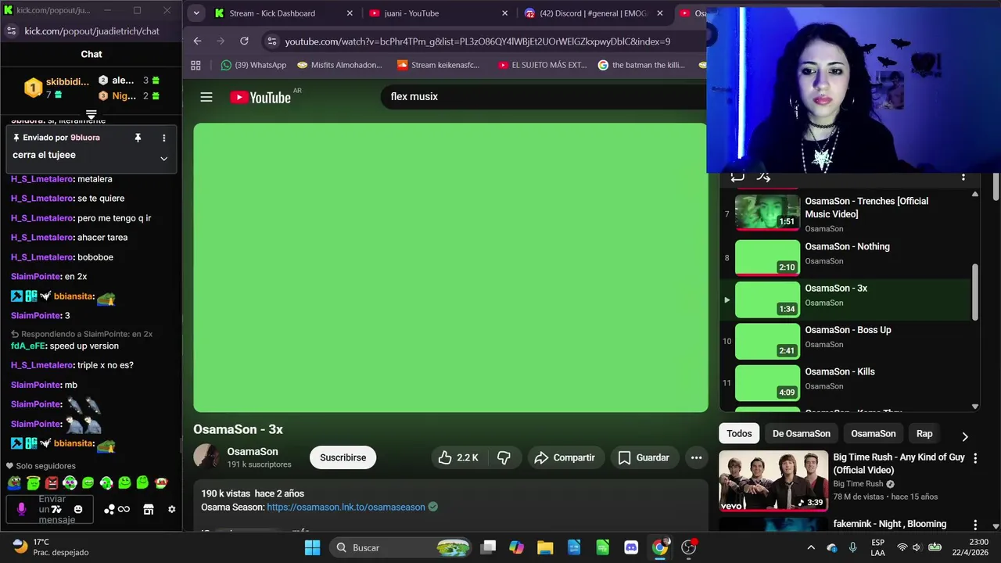Open the osamason.lnk.to description link
The height and width of the screenshot is (563, 1001).
tap(346, 507)
